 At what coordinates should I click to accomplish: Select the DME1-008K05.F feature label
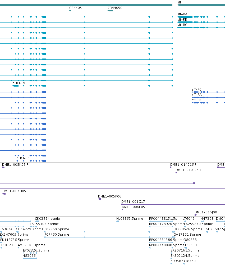[x=15, y=165]
